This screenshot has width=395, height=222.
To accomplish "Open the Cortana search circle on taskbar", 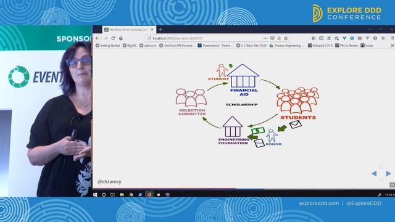I will pos(104,195).
